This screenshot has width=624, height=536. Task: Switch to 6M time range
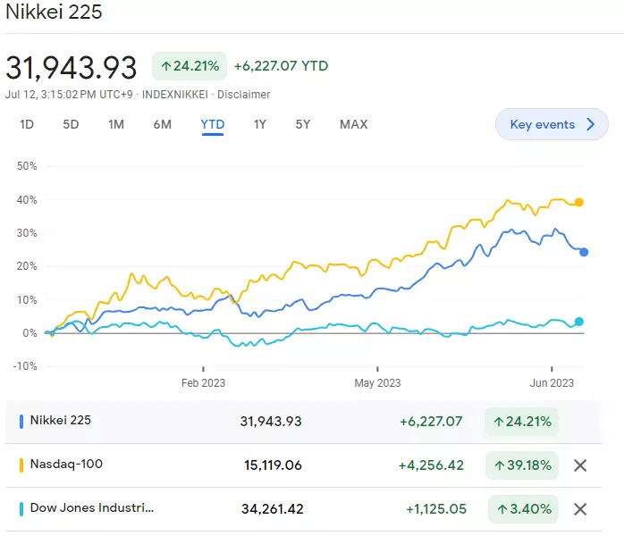(163, 124)
